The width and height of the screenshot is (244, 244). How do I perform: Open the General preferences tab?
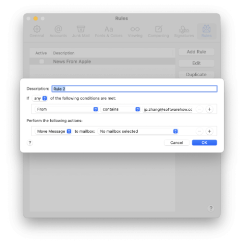tap(37, 32)
